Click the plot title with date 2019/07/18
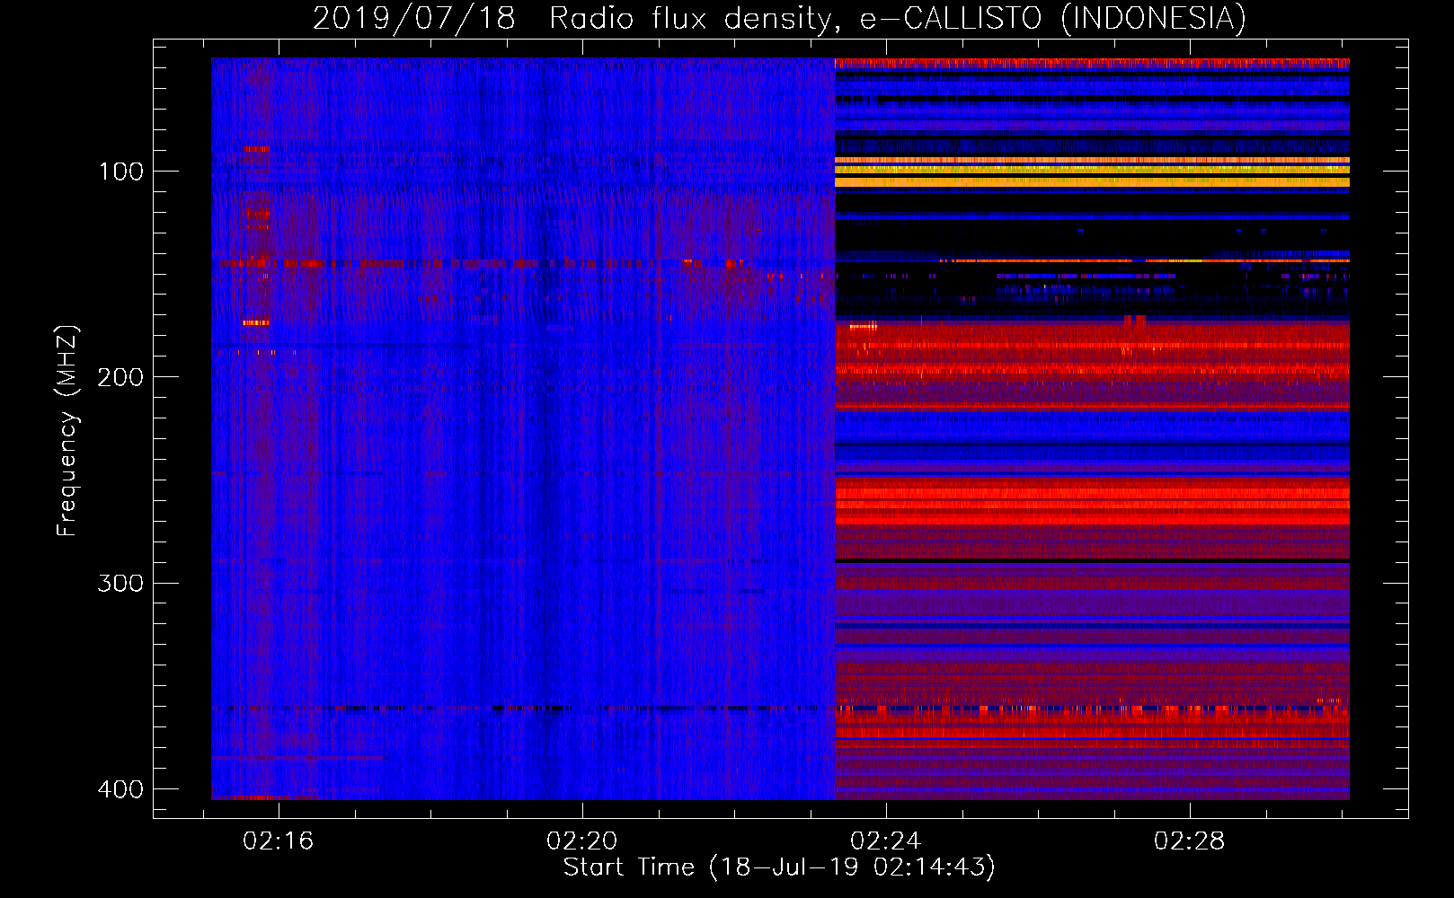The image size is (1454, 898). [x=779, y=18]
